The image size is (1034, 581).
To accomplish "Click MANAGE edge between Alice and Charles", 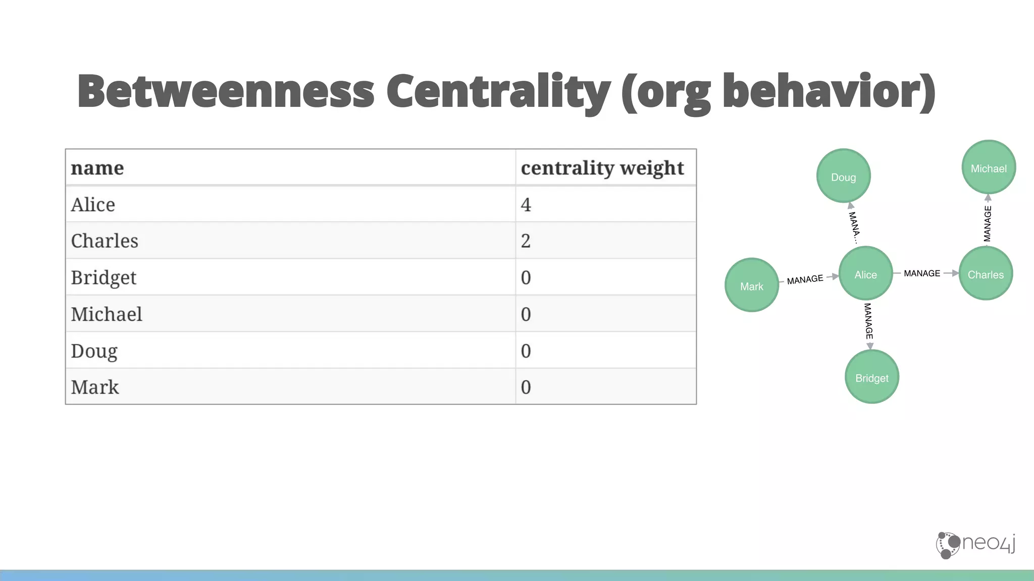I will tap(922, 273).
